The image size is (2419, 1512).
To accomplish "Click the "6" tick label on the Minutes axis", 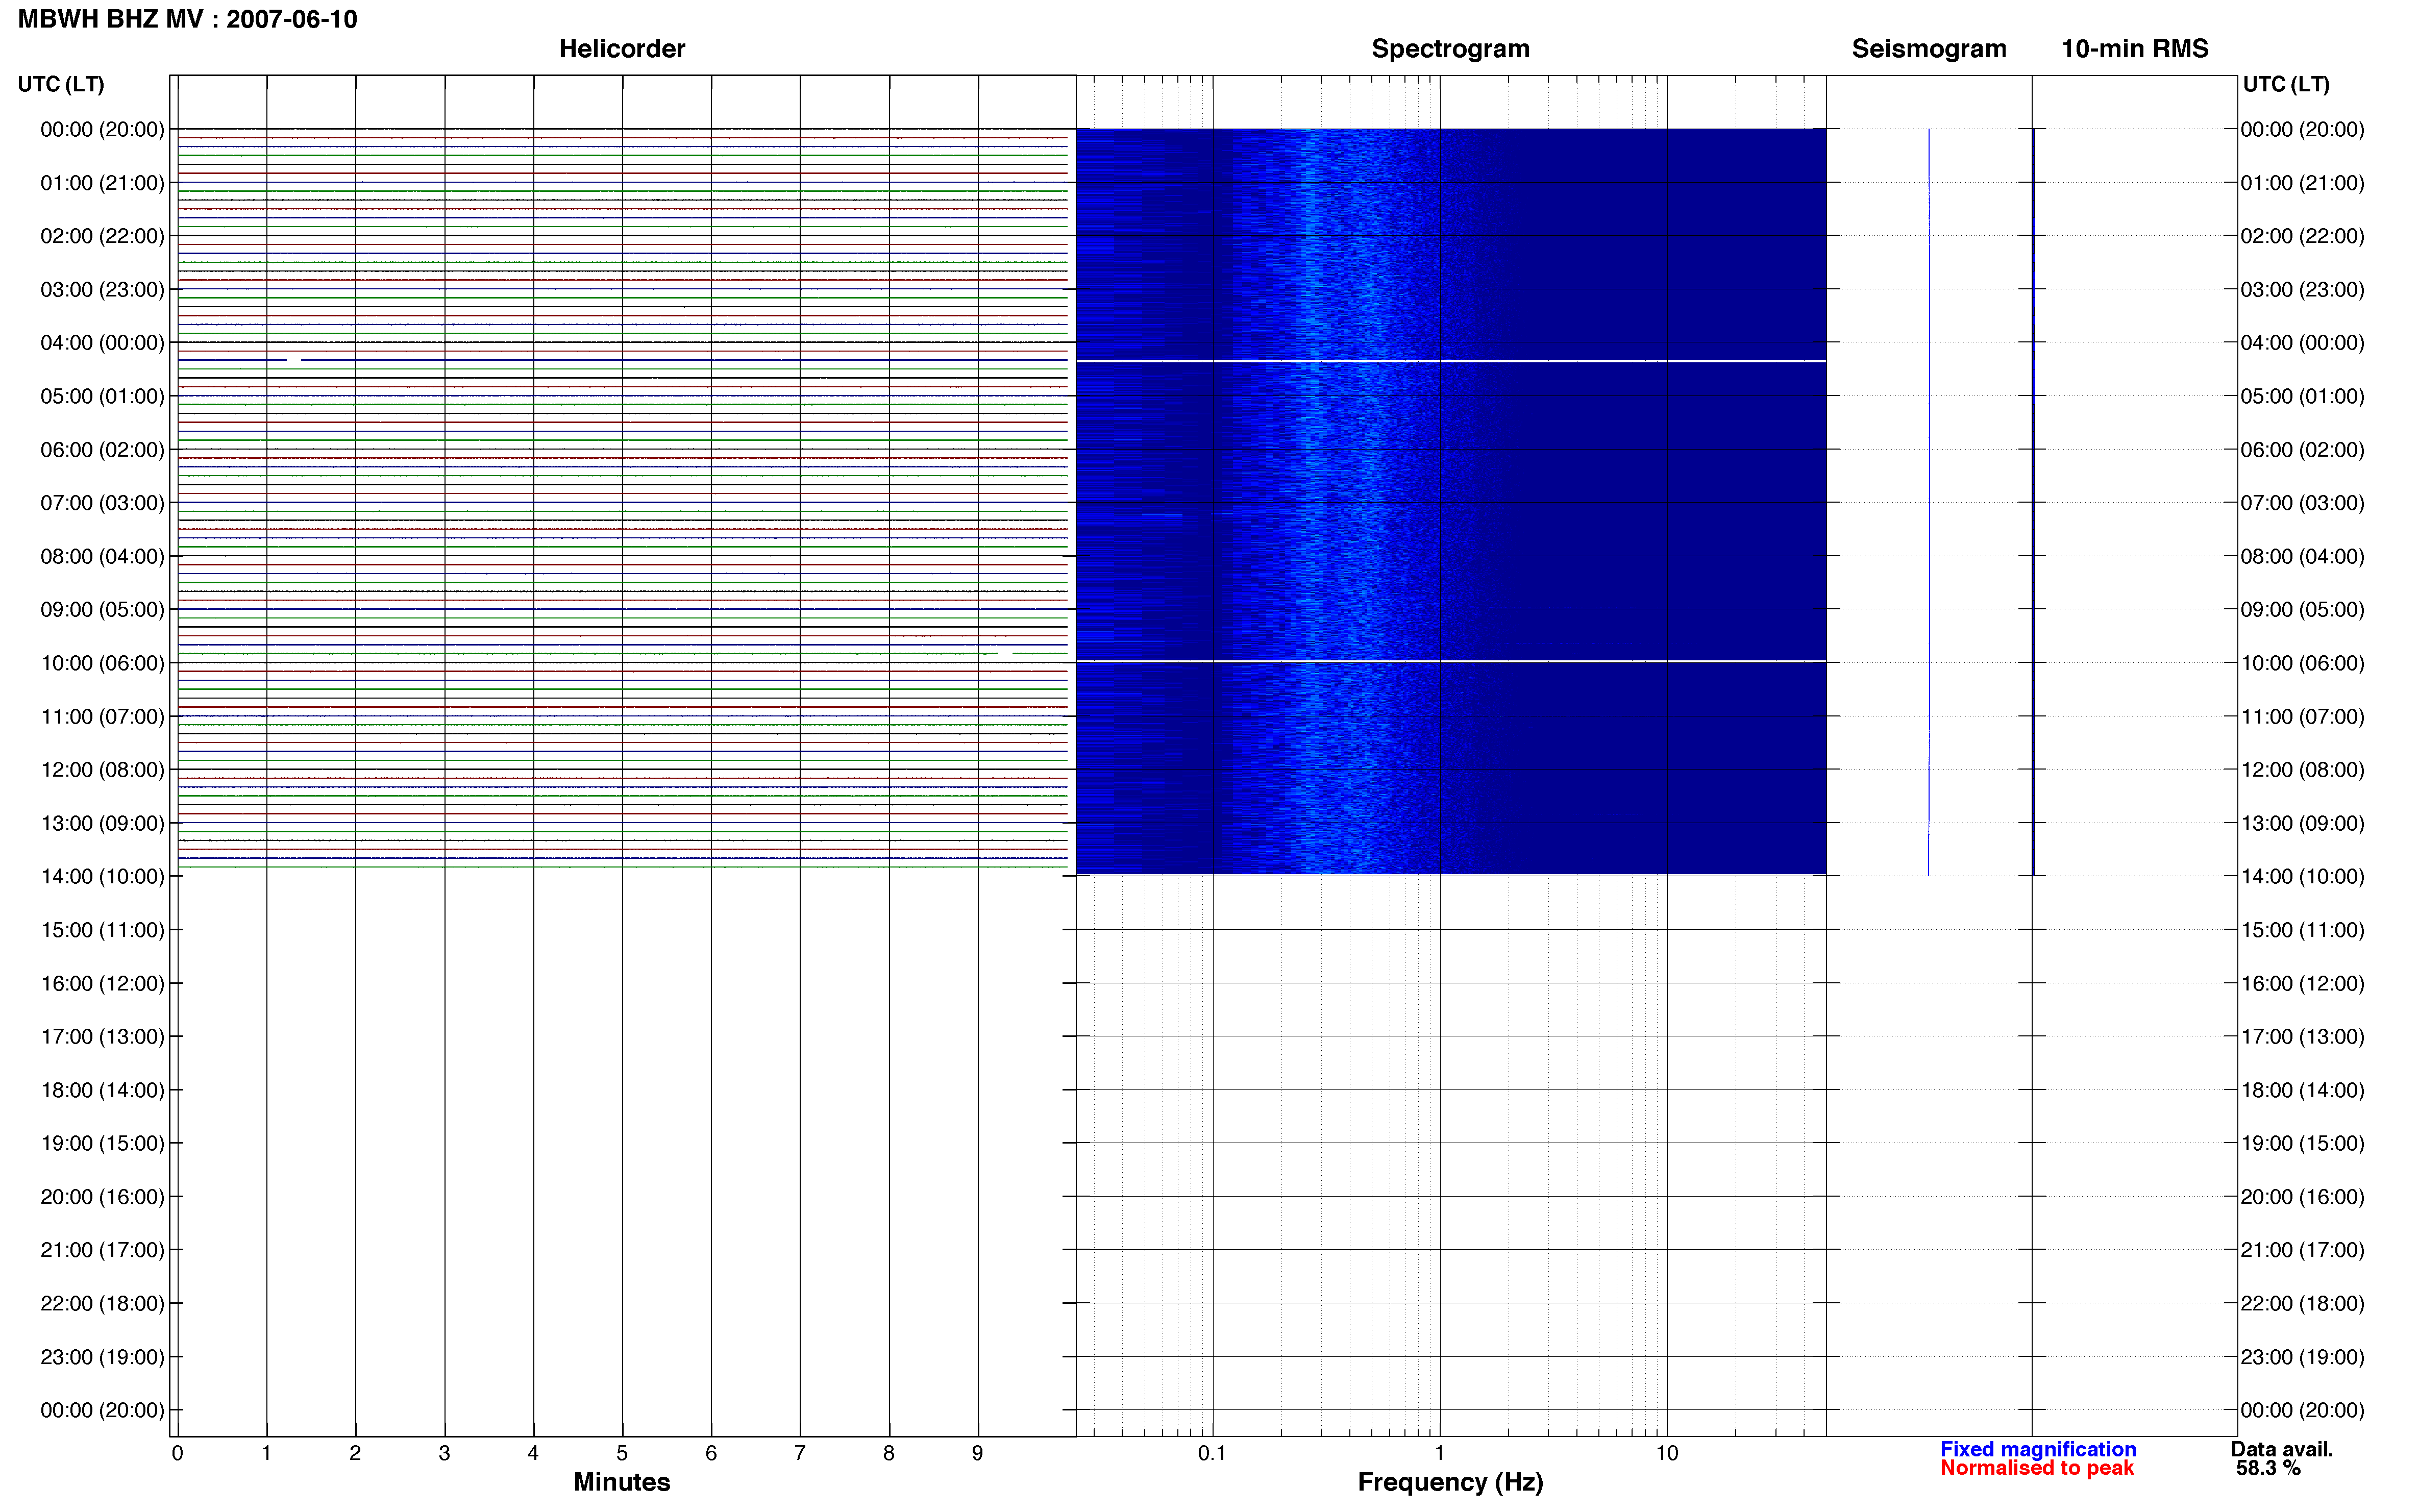I will pos(711,1453).
